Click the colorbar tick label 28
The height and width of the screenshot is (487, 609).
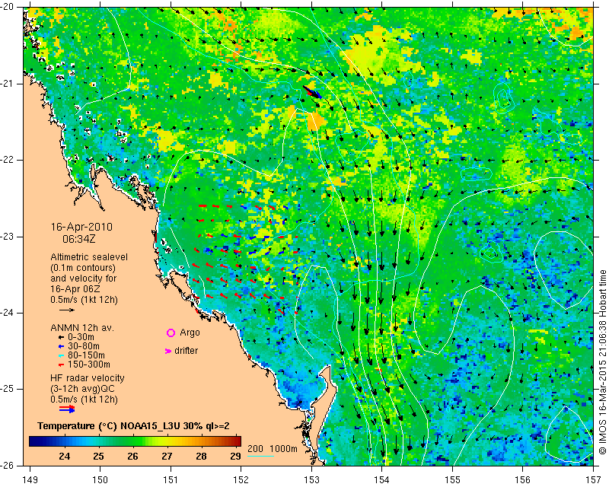[x=201, y=456]
